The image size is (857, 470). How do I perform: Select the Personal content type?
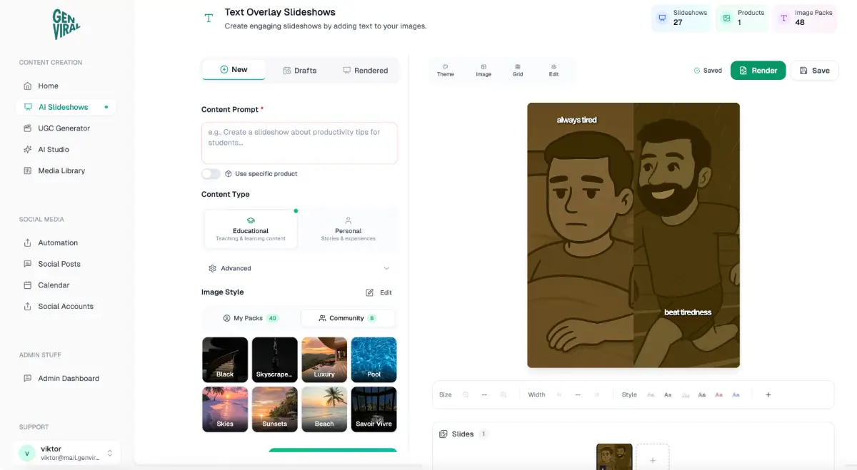348,230
